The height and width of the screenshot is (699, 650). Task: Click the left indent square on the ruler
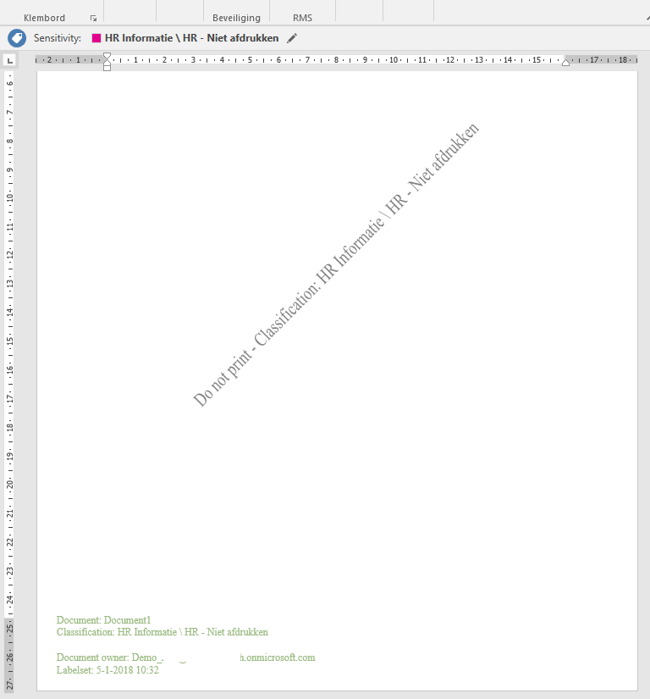click(x=107, y=67)
